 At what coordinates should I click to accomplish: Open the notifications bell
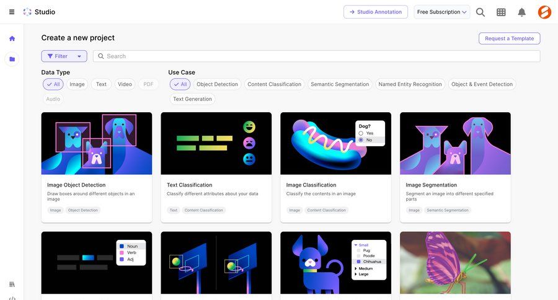[521, 12]
